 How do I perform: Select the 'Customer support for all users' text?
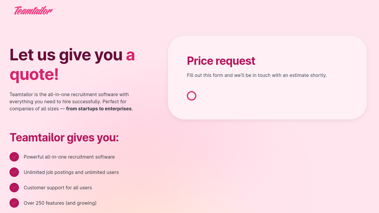point(58,188)
